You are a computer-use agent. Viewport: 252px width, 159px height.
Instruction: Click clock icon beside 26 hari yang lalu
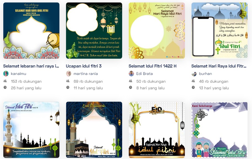tap(5, 88)
